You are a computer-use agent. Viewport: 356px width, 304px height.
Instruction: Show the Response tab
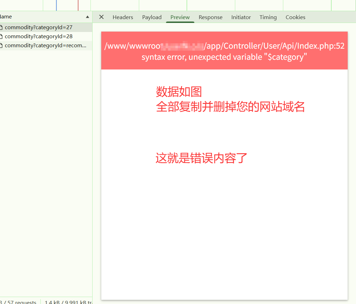[211, 17]
